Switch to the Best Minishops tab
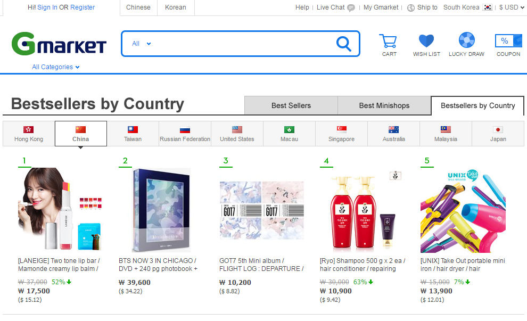Image resolution: width=527 pixels, height=321 pixels. 384,105
